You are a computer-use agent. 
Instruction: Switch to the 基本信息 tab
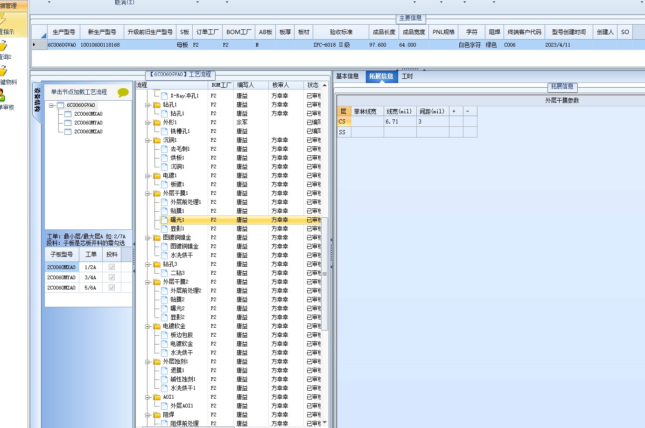347,76
